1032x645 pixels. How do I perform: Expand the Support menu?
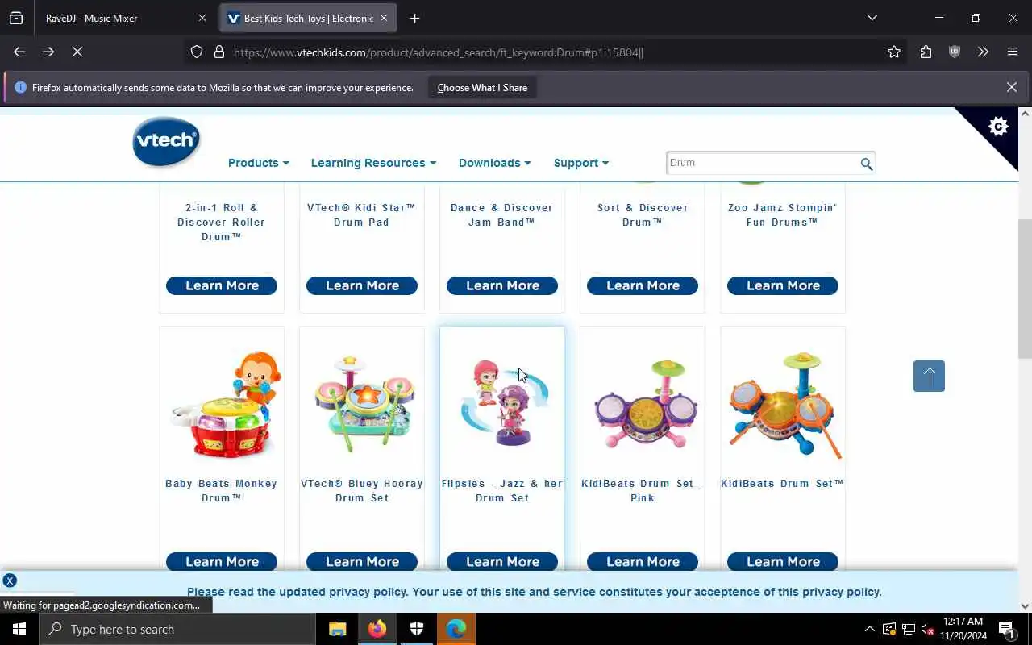tap(580, 163)
